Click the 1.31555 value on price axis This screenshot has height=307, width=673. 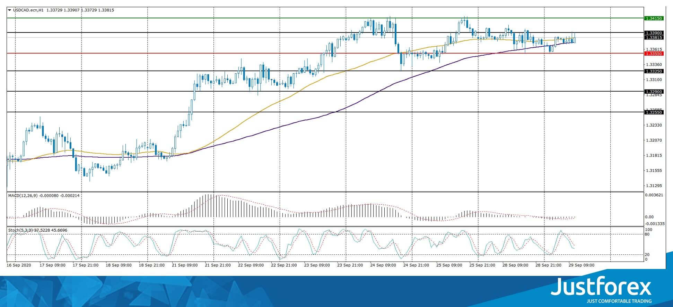[654, 170]
